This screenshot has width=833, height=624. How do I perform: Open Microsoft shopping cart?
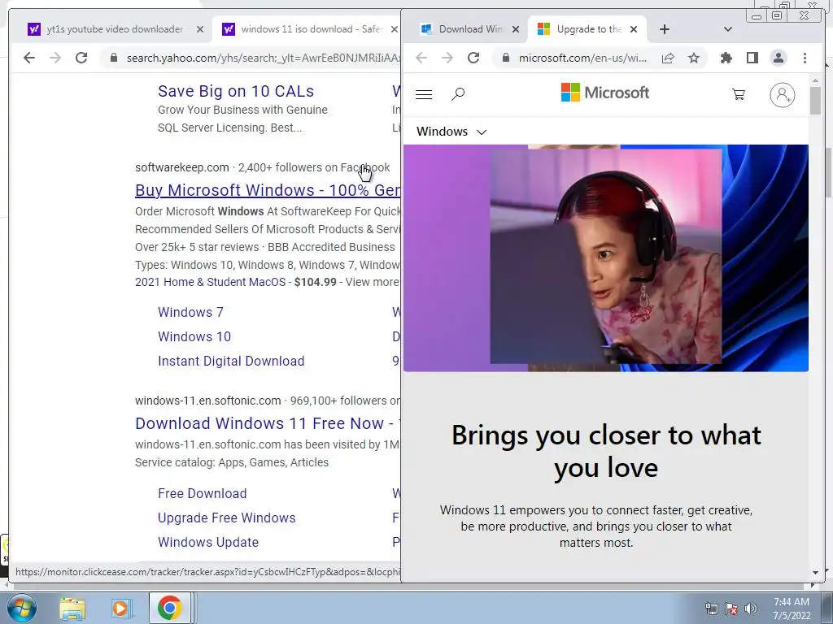click(739, 94)
